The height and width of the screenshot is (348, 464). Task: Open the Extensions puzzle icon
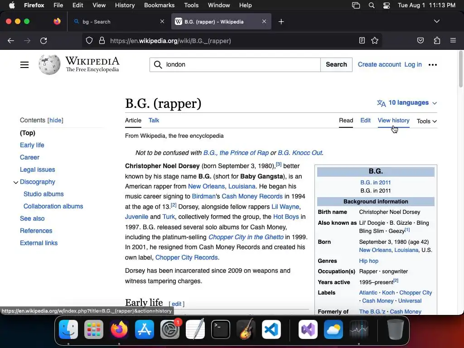[x=437, y=41]
